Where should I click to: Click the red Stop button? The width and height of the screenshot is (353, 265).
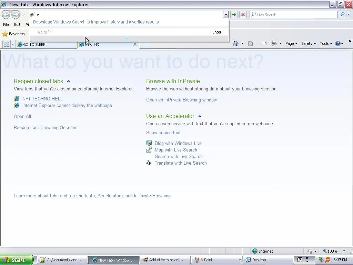tap(243, 14)
